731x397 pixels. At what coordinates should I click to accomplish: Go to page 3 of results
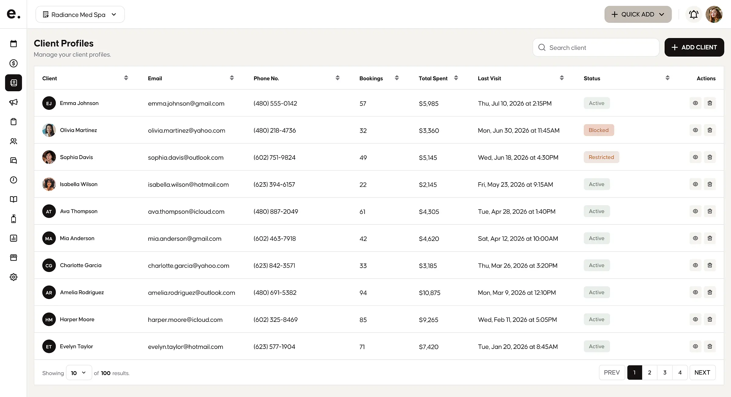click(665, 373)
